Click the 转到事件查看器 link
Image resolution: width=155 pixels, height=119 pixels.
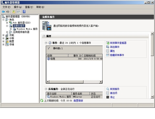click(118, 43)
